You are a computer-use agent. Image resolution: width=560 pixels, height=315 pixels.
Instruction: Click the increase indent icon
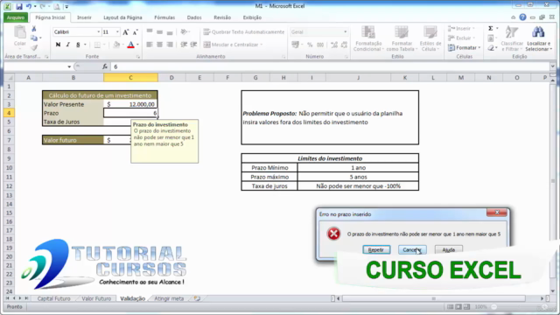pos(193,45)
